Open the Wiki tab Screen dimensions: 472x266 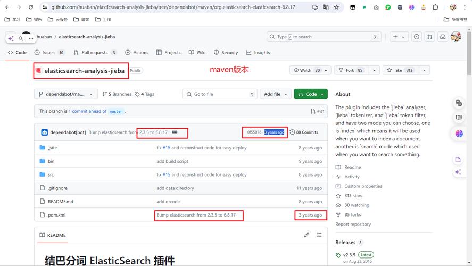pos(197,52)
